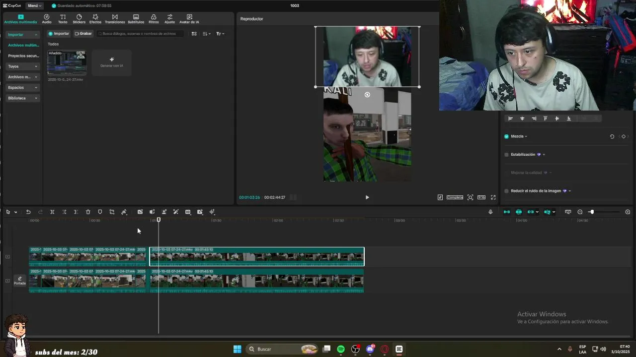
Task: Undo the last timeline action
Action: 28,212
